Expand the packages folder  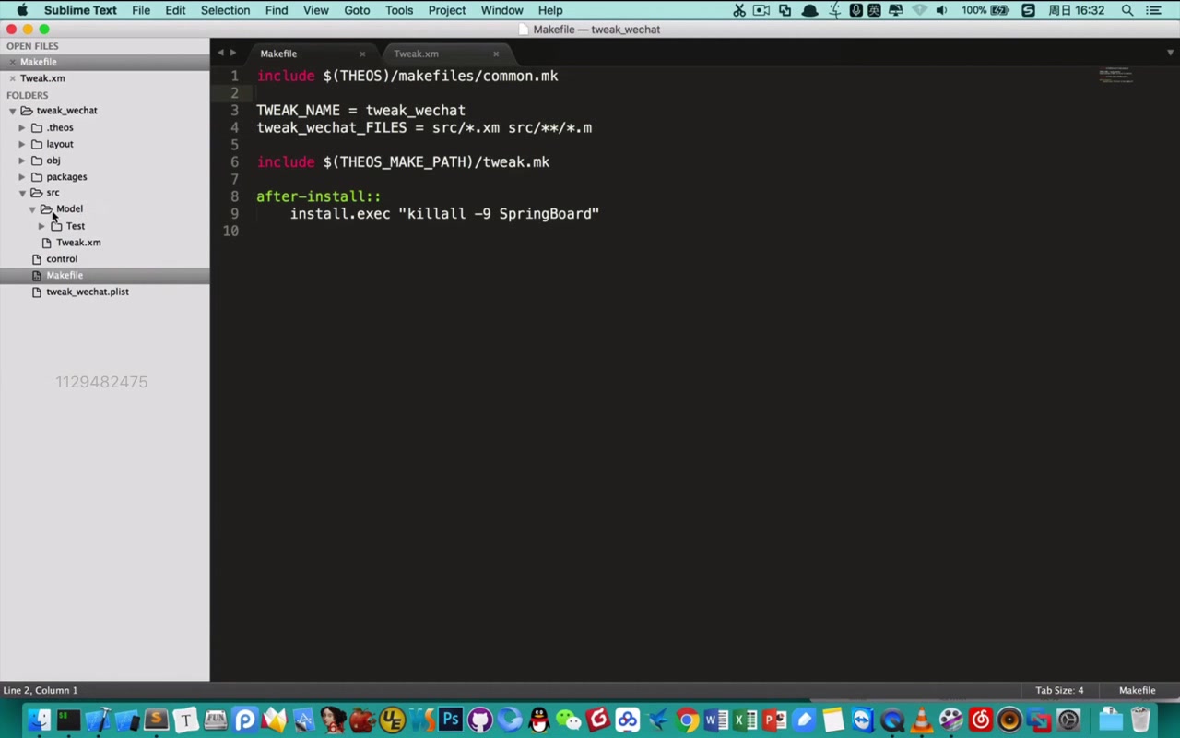(22, 177)
